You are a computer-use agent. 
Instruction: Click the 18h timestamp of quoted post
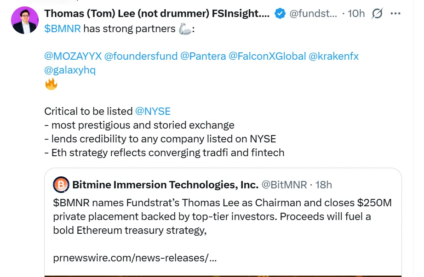coord(324,185)
